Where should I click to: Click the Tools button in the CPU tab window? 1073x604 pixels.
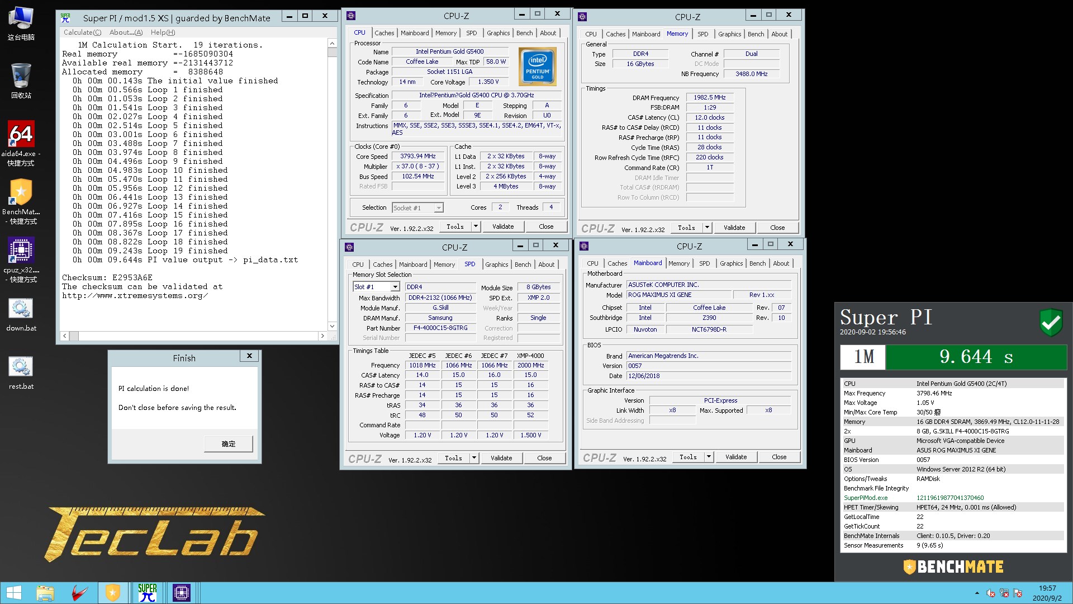pyautogui.click(x=455, y=226)
